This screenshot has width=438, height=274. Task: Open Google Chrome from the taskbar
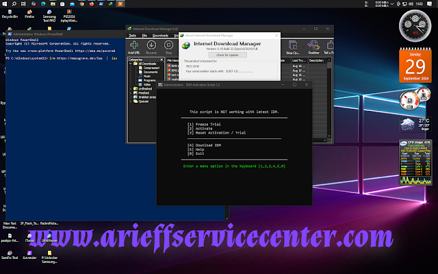tap(82, 4)
